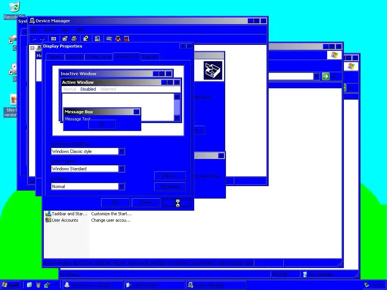Click the Taskbar and Star... list item text
Screen dimensions: 387x290
(70, 214)
